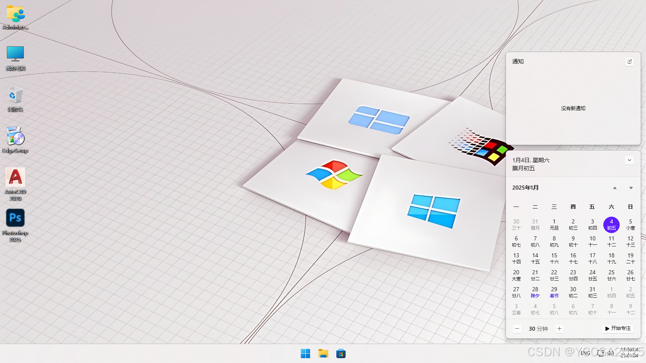Image resolution: width=646 pixels, height=363 pixels.
Task: Select January 2 初三 in calendar
Action: [573, 225]
